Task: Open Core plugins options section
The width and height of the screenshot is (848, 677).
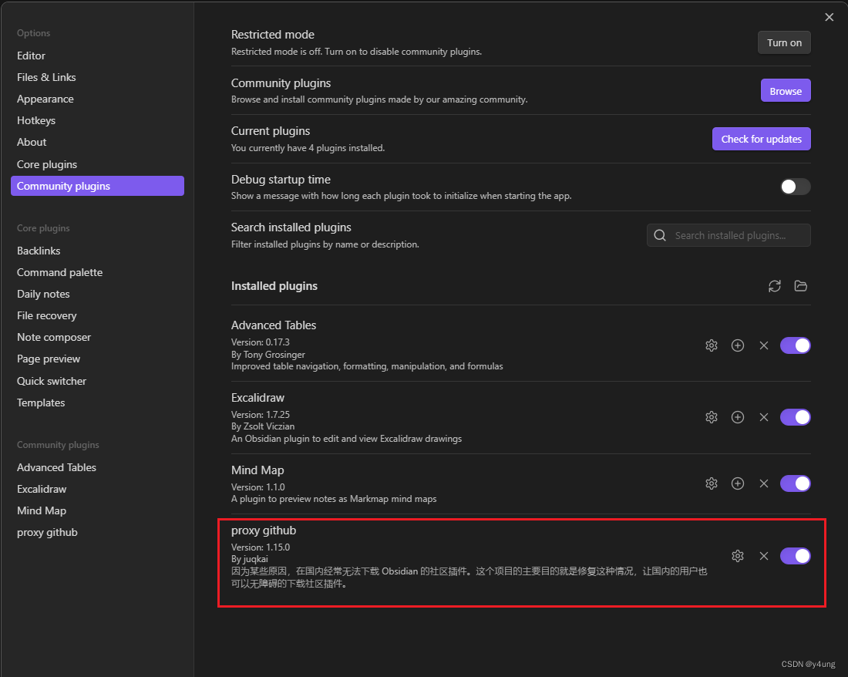Action: point(97,164)
